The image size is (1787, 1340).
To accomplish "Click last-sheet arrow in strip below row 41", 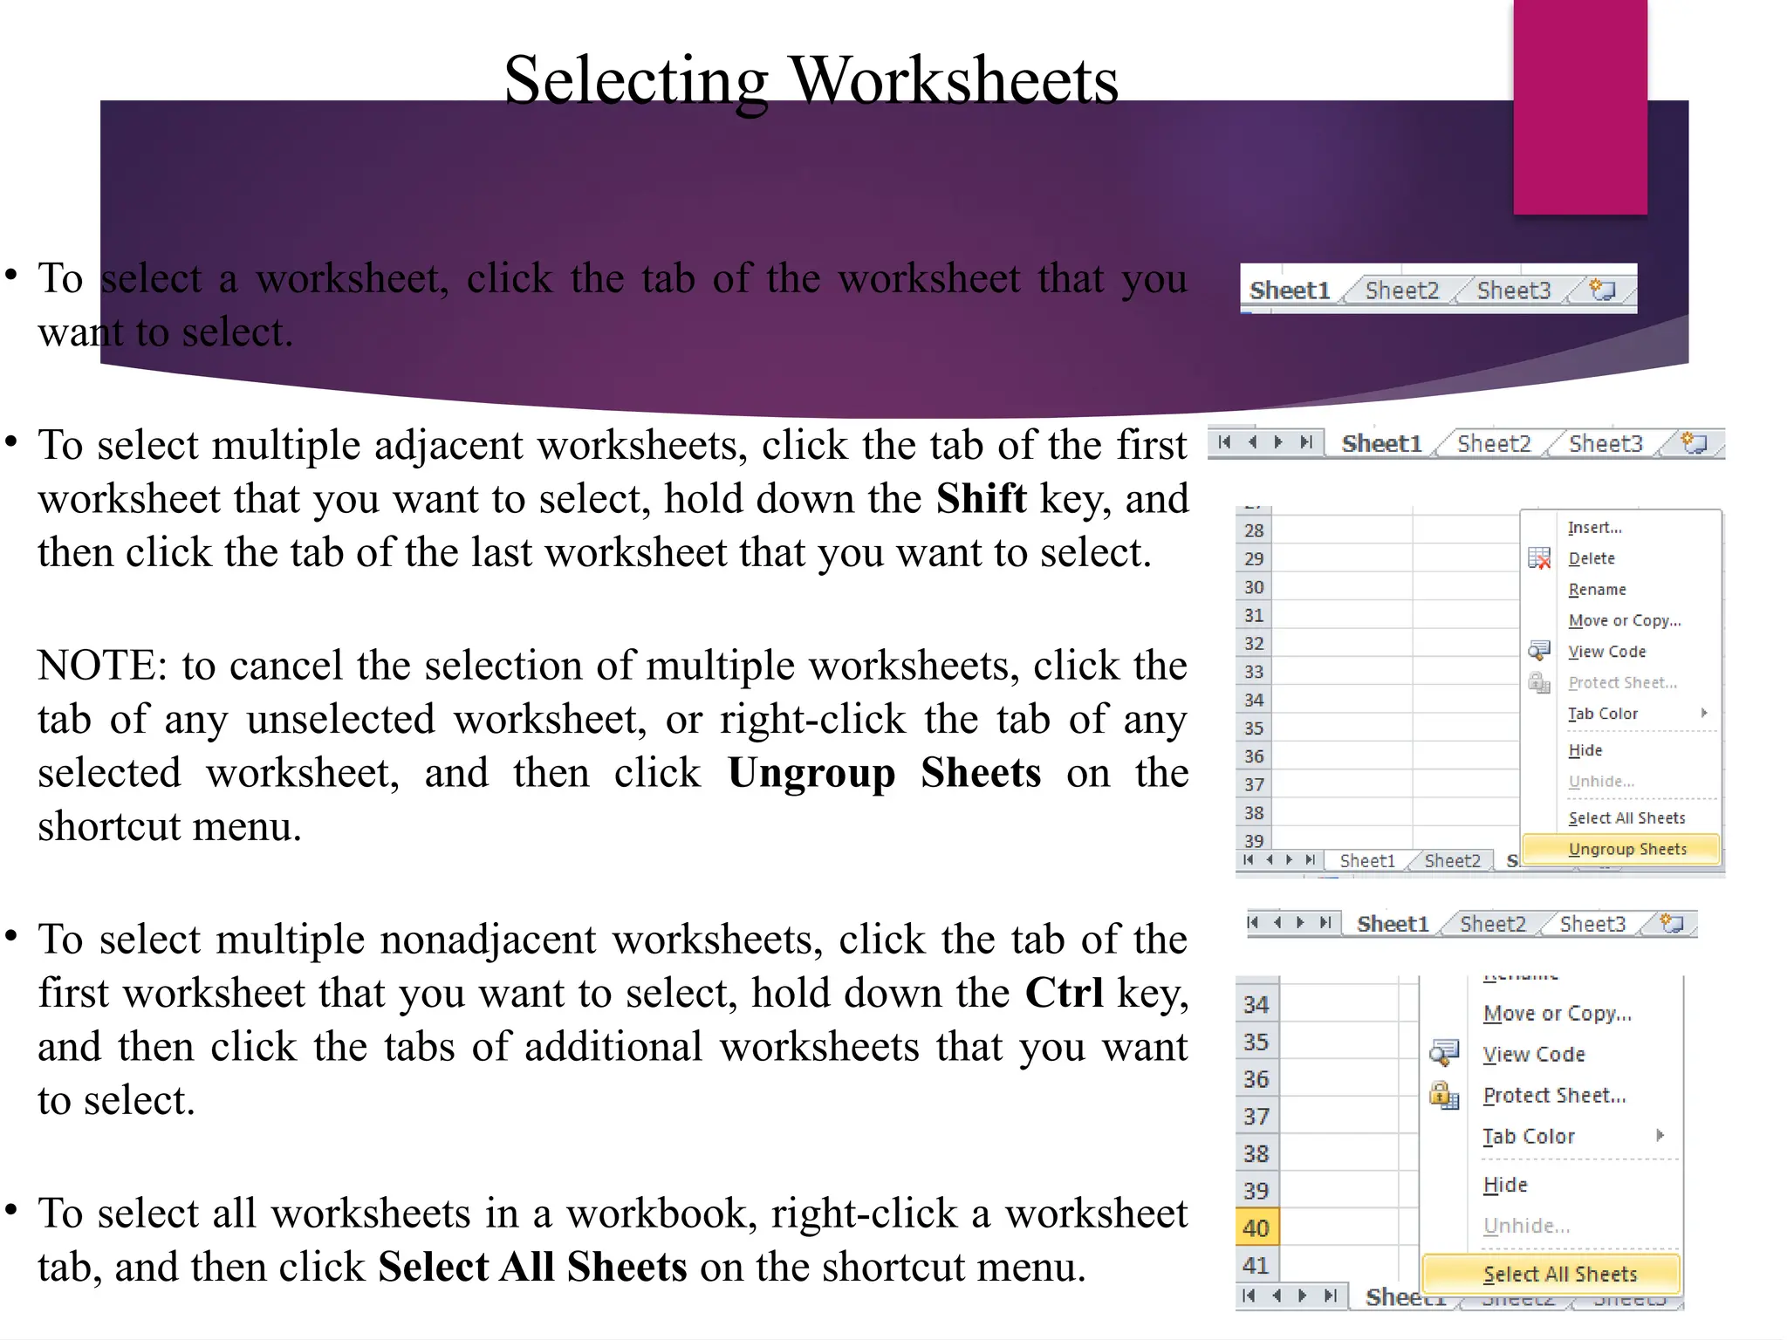I will tap(1331, 1296).
